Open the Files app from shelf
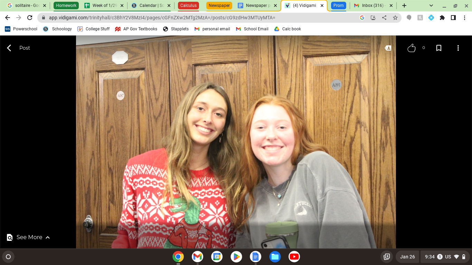Image resolution: width=472 pixels, height=265 pixels. [275, 257]
